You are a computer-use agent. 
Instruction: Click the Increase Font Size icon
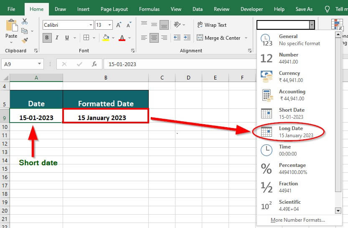119,25
